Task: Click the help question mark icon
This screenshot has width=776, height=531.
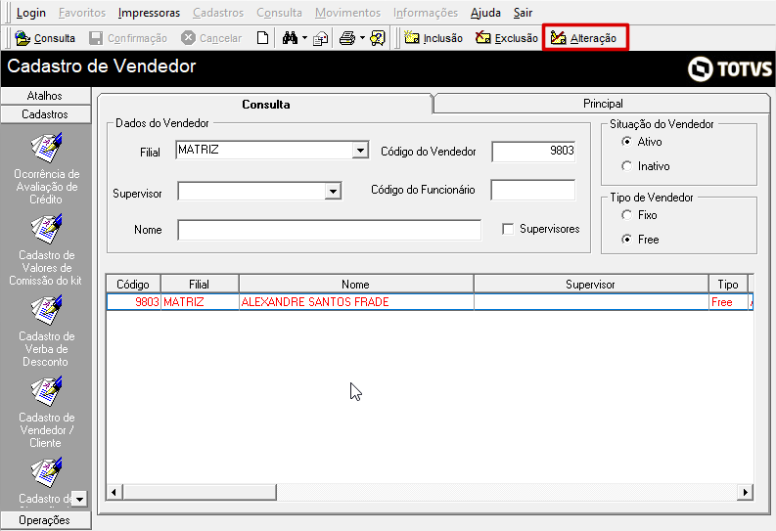Action: point(378,38)
